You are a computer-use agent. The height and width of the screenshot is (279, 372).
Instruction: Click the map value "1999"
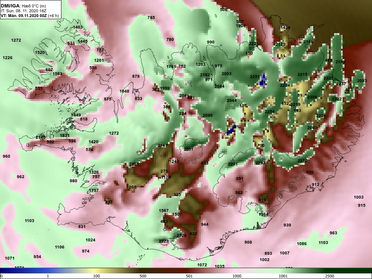(x=165, y=88)
